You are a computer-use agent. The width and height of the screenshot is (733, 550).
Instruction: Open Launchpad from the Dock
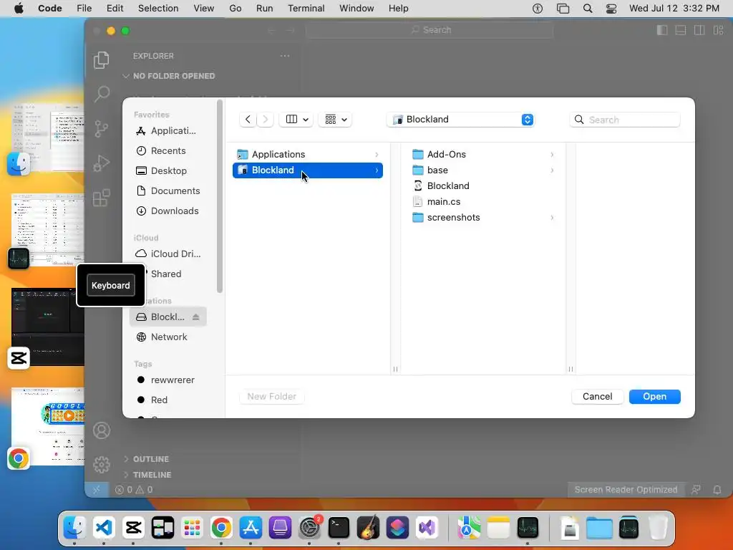pyautogui.click(x=192, y=528)
